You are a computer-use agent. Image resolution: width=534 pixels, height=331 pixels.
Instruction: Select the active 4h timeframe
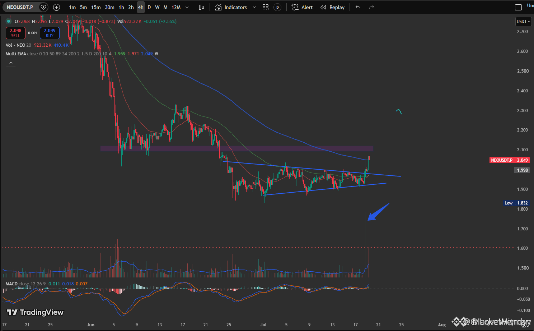click(141, 7)
